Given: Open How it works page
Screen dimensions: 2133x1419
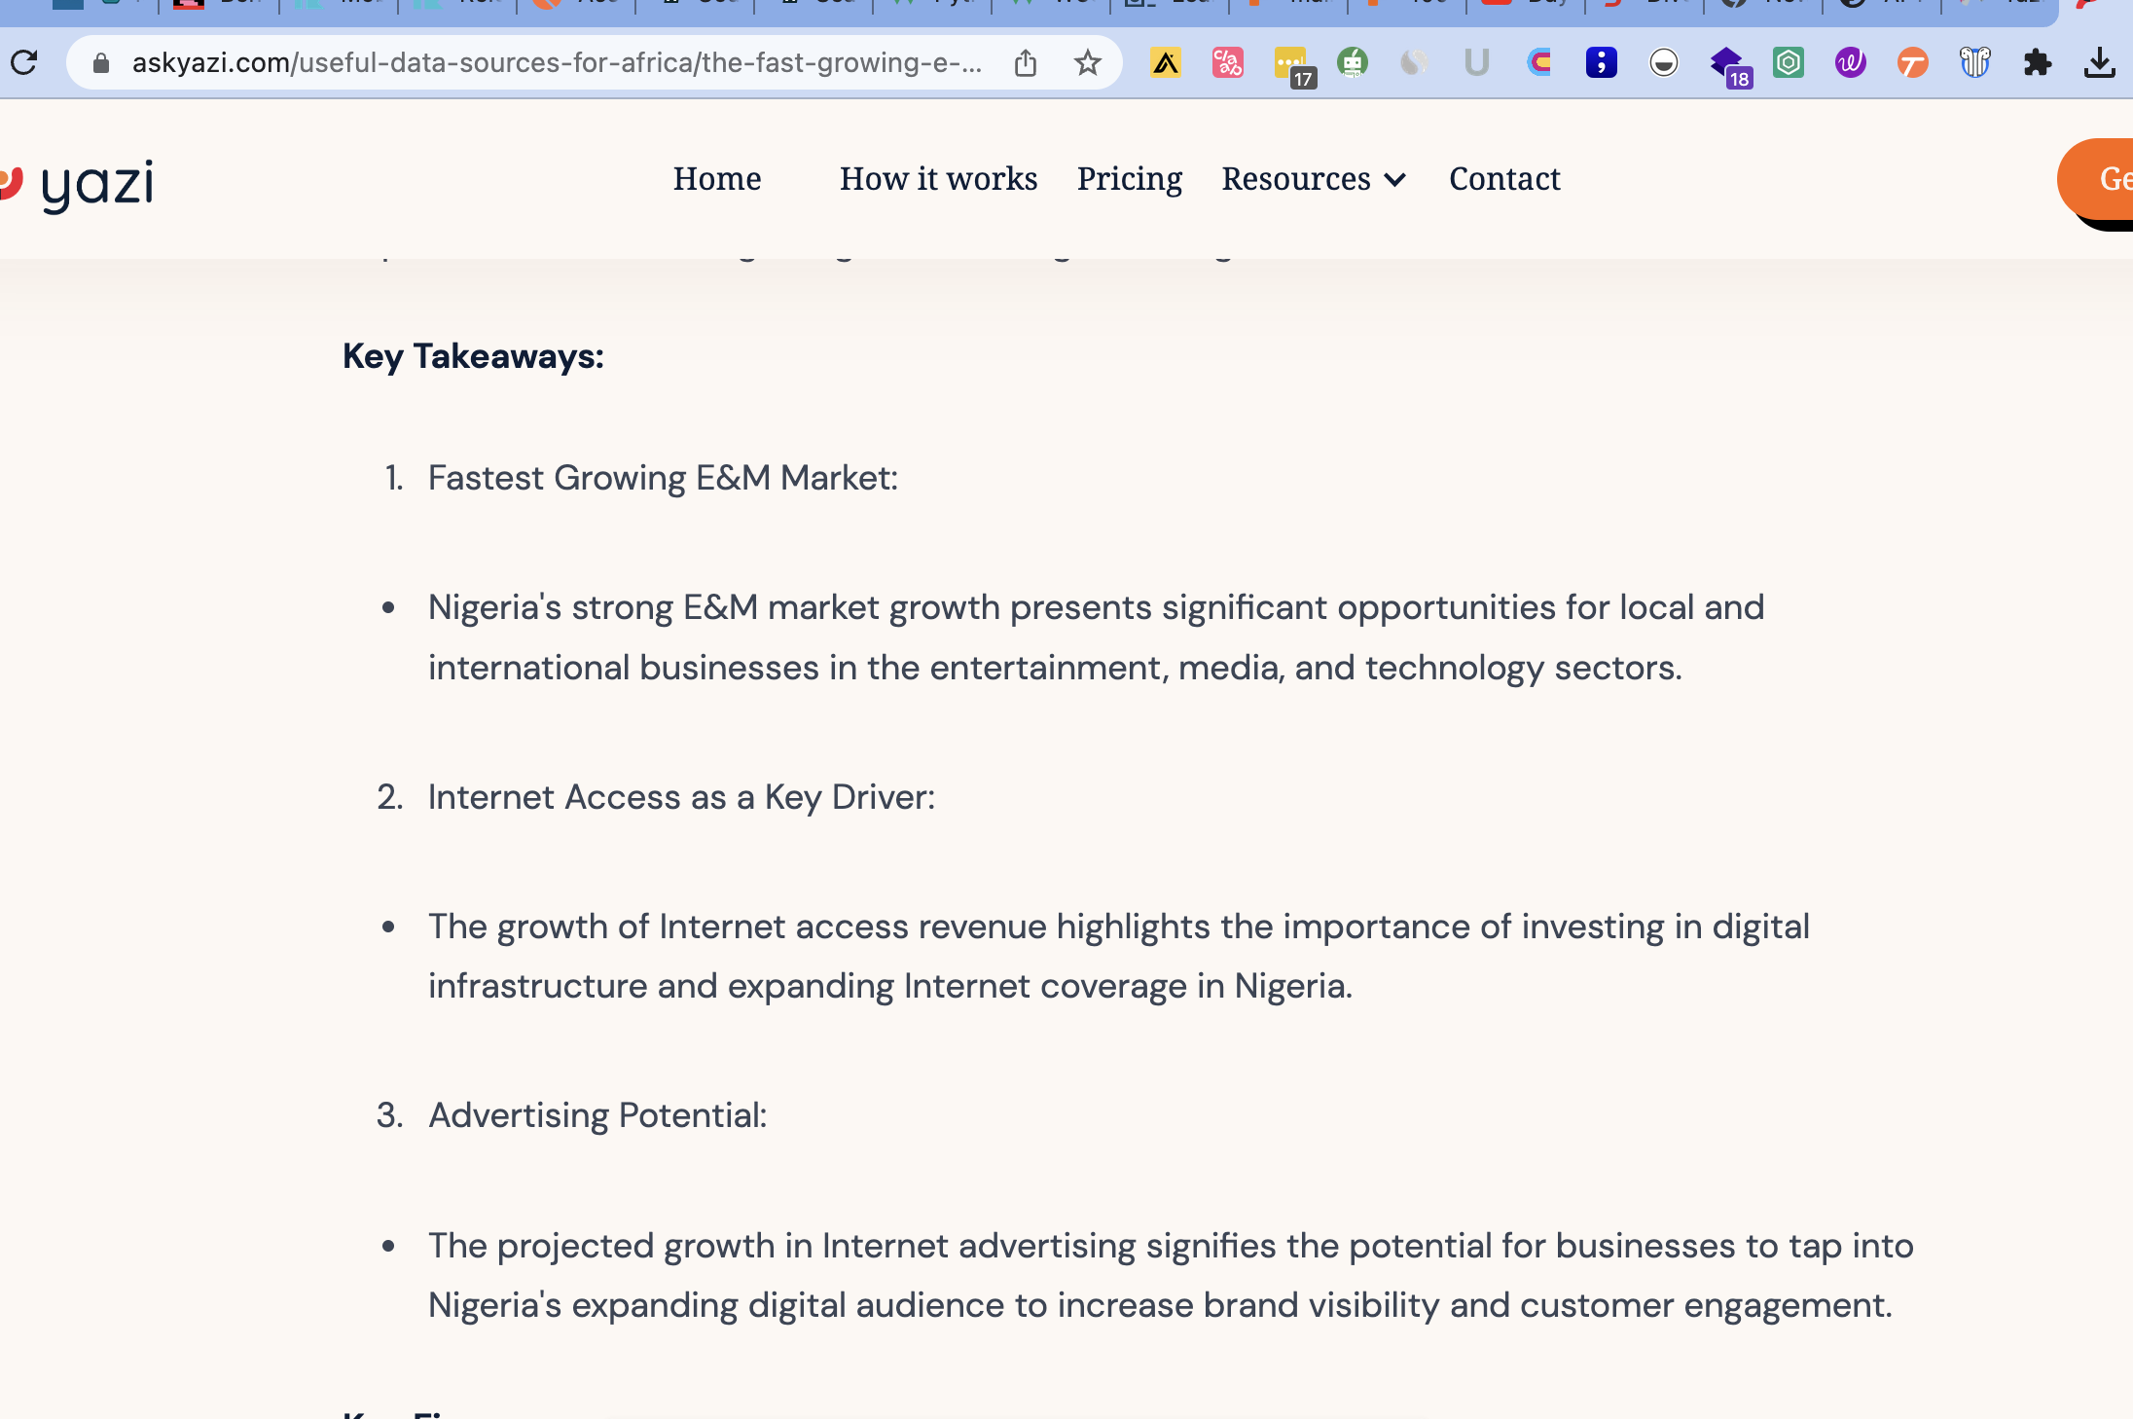Looking at the screenshot, I should click(938, 179).
